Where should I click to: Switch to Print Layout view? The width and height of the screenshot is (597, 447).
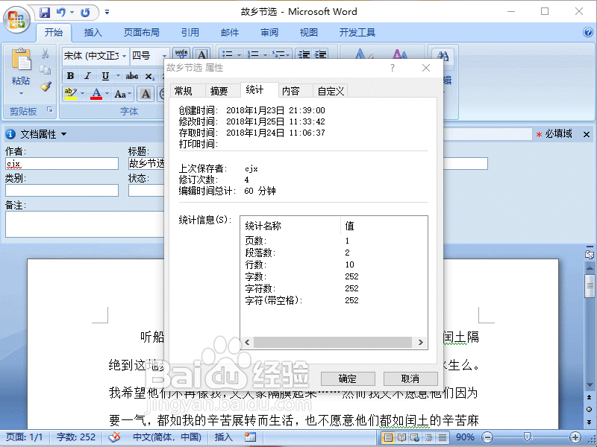(387, 437)
